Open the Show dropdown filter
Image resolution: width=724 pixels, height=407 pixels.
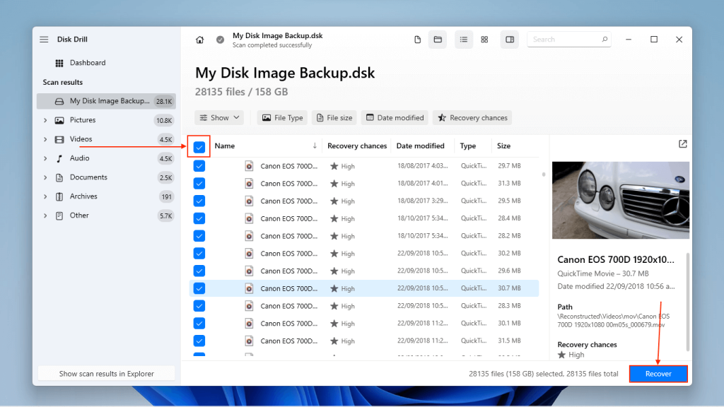(219, 117)
